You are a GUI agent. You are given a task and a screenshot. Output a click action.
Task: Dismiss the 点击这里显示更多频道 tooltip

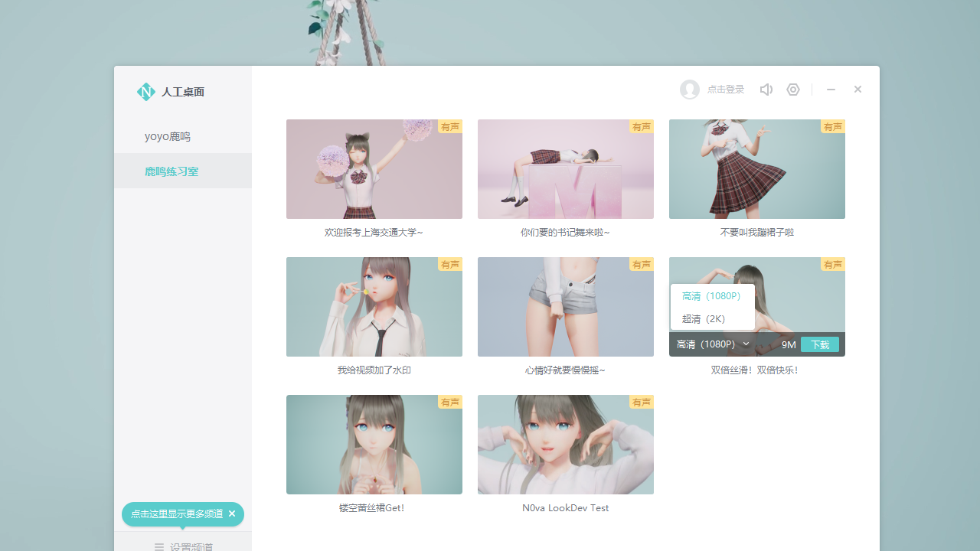[232, 514]
